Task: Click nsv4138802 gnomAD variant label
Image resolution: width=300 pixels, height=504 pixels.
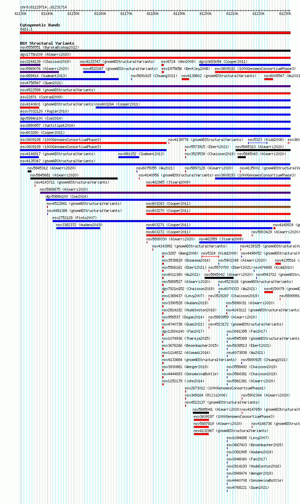Action: pyautogui.click(x=219, y=76)
